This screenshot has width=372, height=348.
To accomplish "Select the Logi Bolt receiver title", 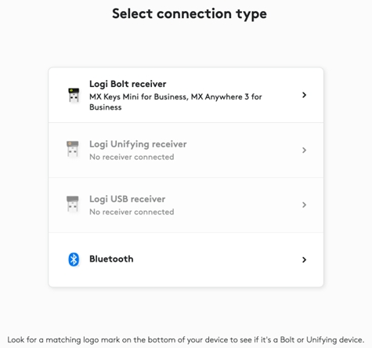I will [x=128, y=84].
